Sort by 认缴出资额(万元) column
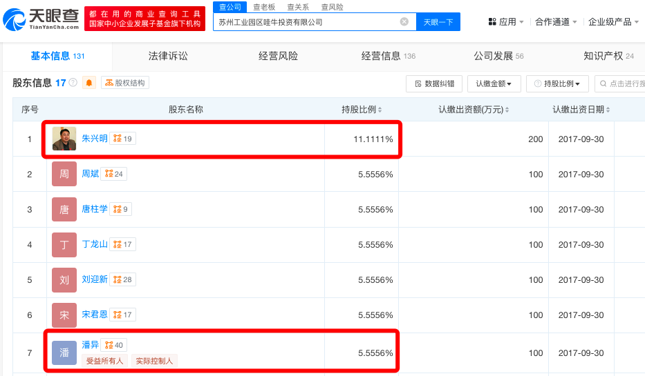The image size is (645, 376). (x=474, y=110)
